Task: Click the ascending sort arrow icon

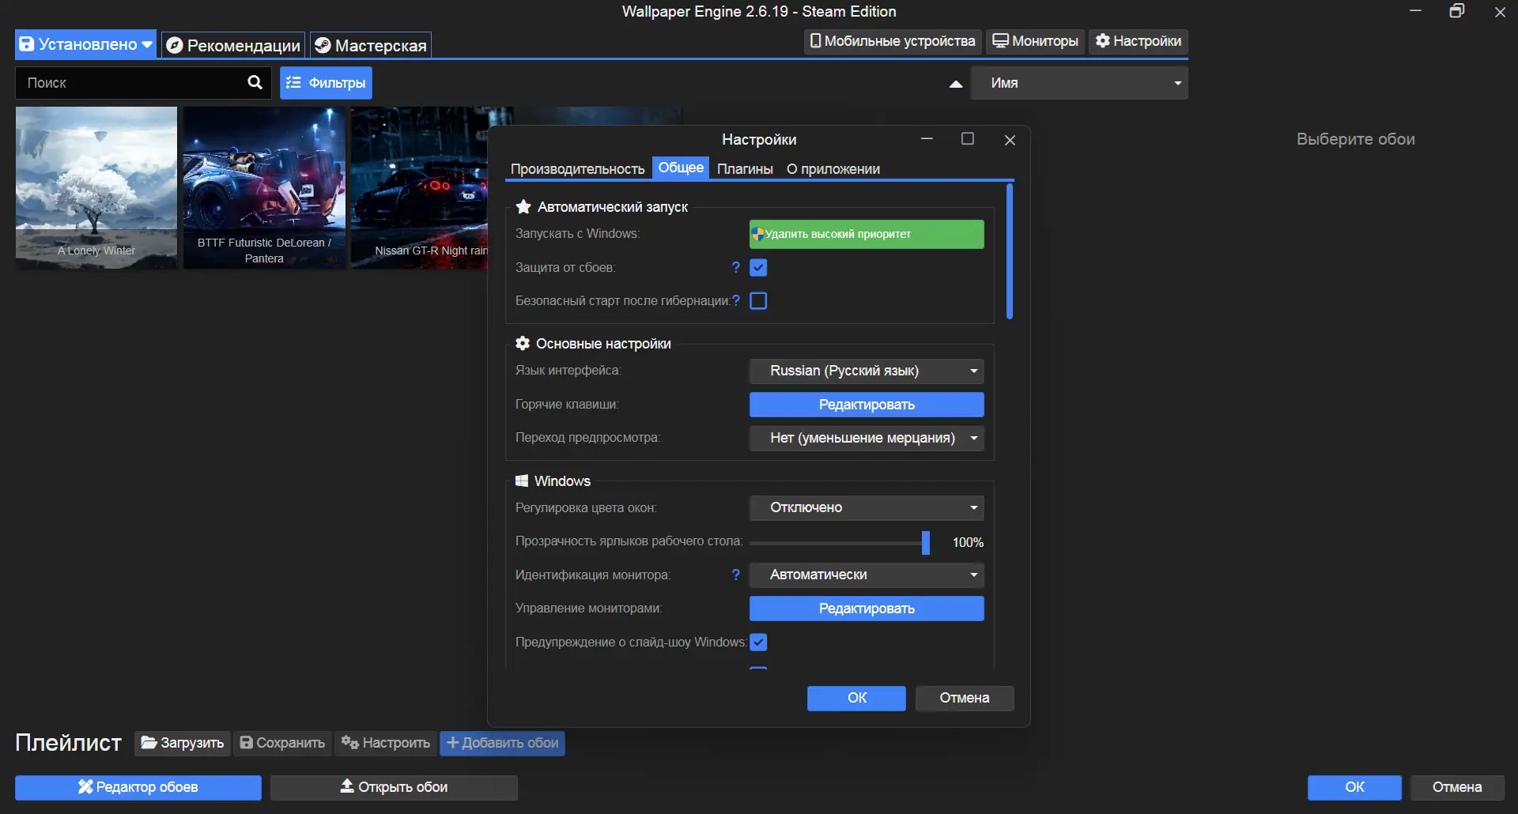Action: coord(956,84)
